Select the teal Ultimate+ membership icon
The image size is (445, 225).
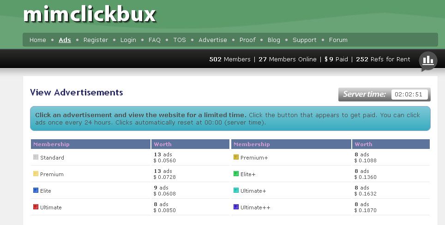point(236,190)
